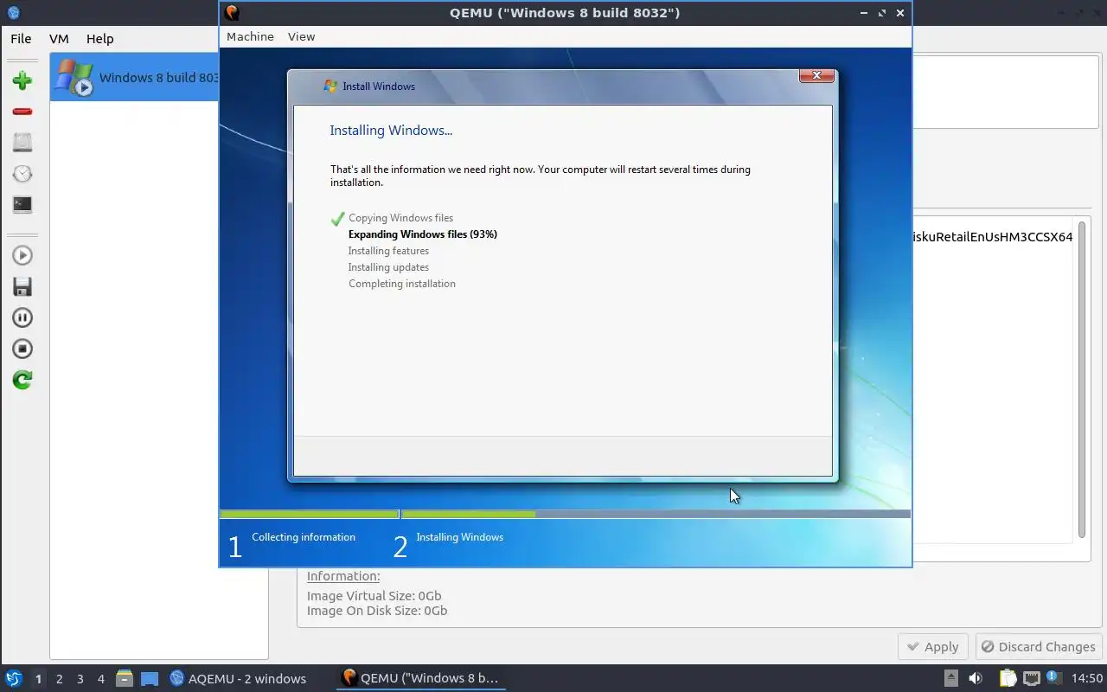
Task: Click the 14:50 taskbar clock
Action: click(1087, 678)
